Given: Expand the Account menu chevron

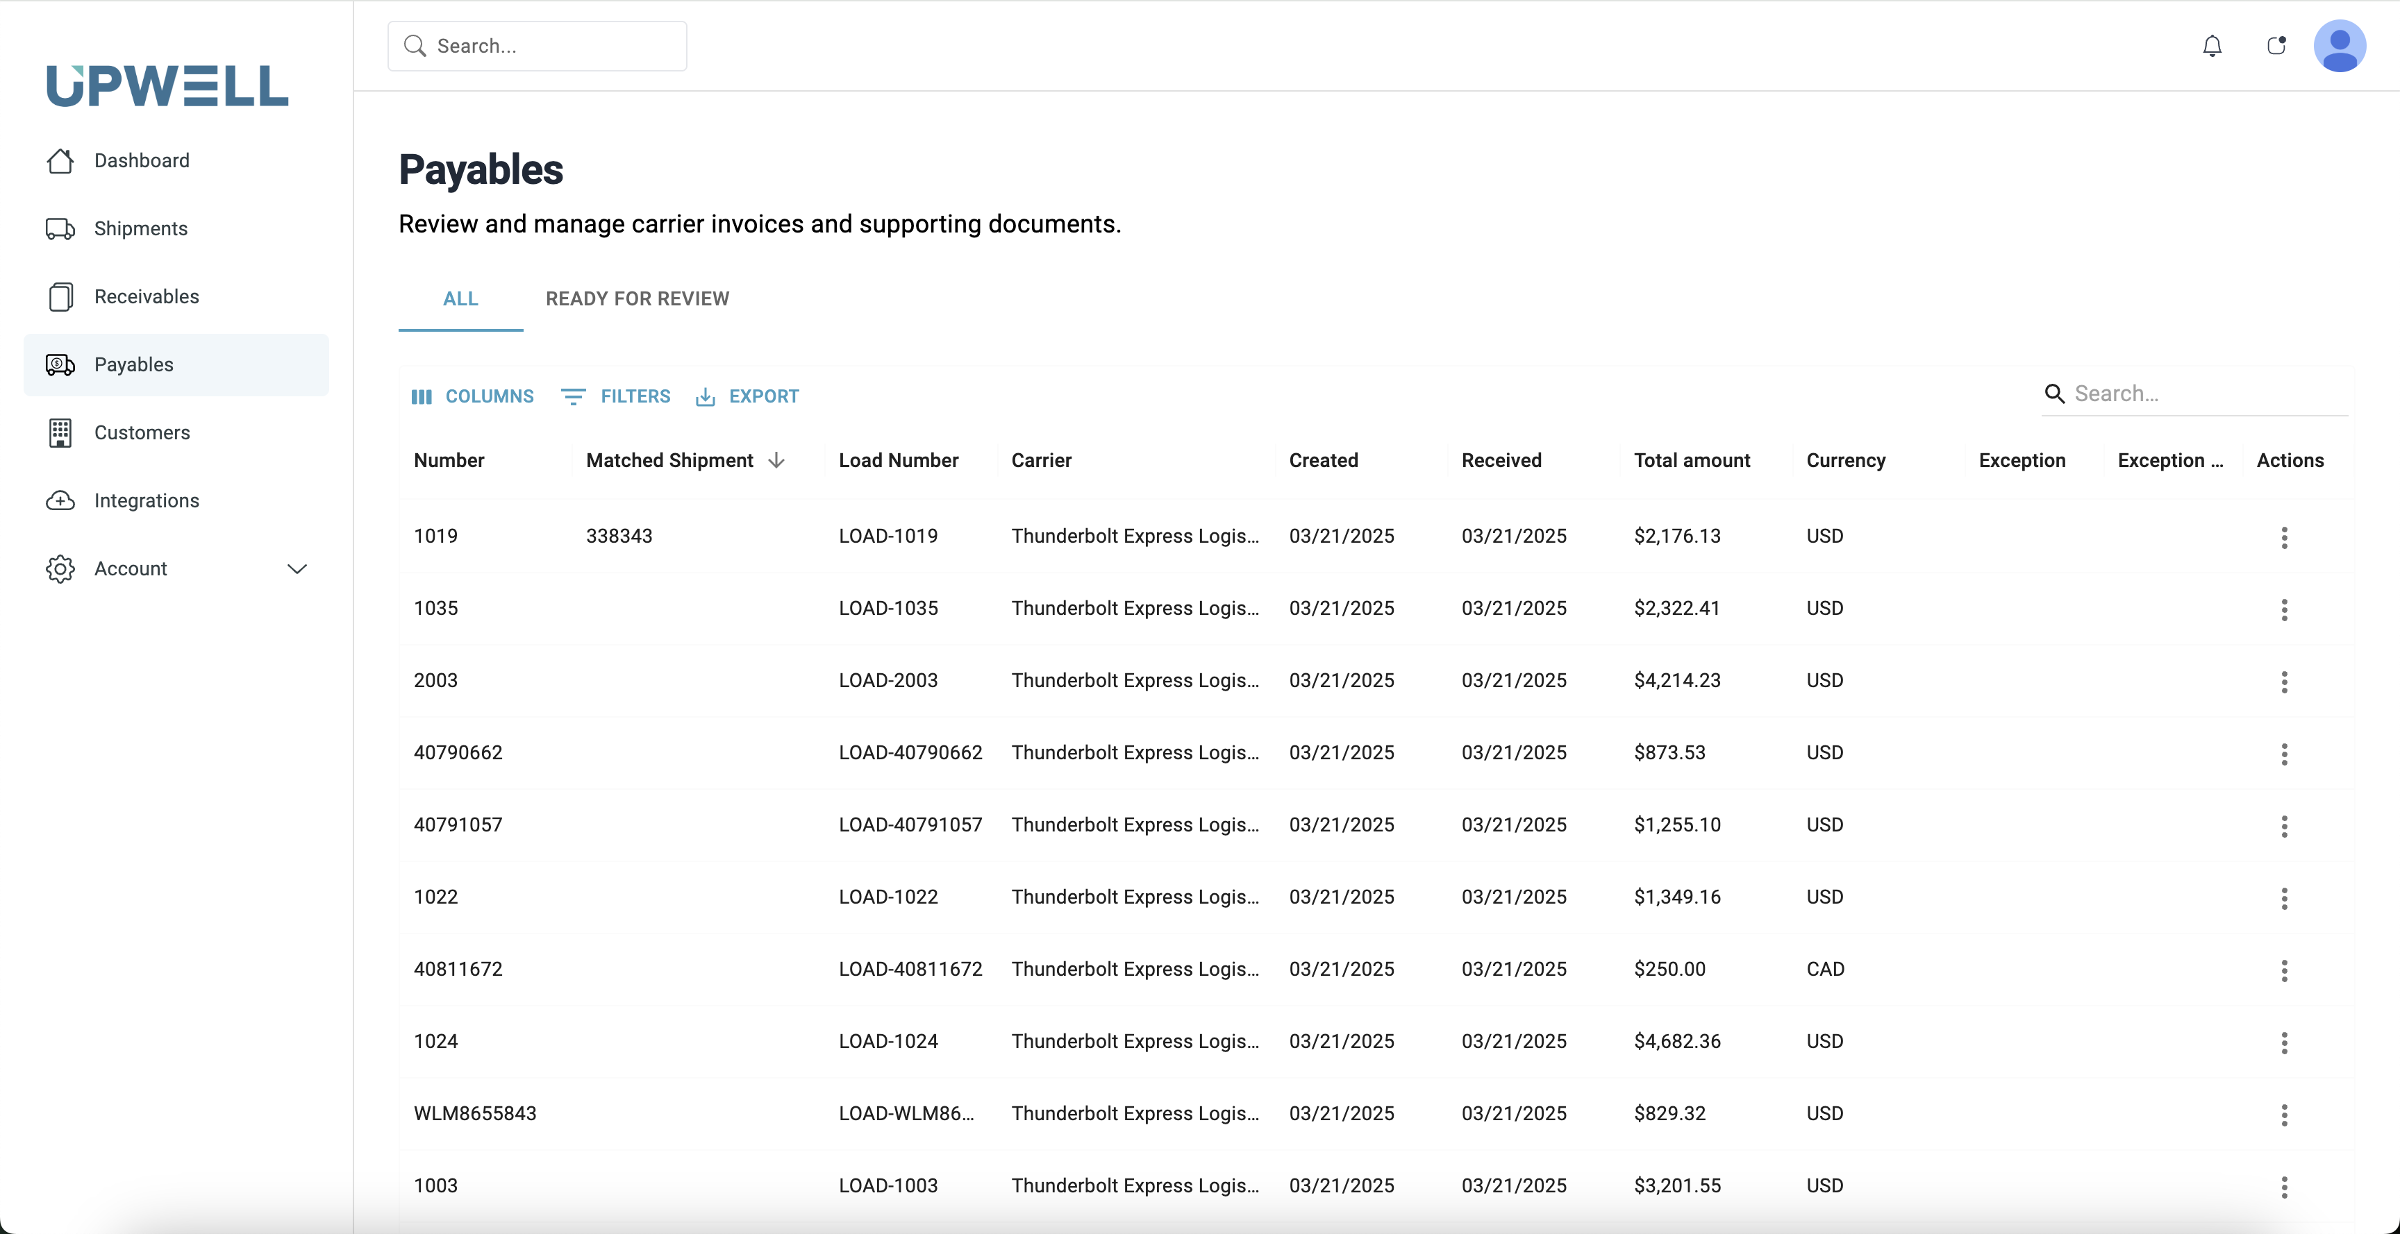Looking at the screenshot, I should (297, 568).
